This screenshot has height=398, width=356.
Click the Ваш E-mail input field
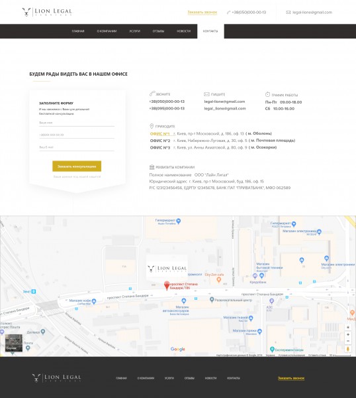(x=77, y=147)
